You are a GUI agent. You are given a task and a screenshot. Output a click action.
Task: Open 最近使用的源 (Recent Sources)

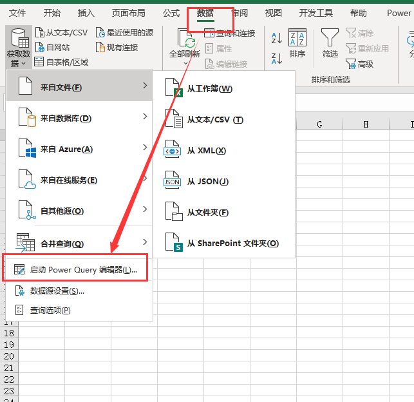coord(124,33)
